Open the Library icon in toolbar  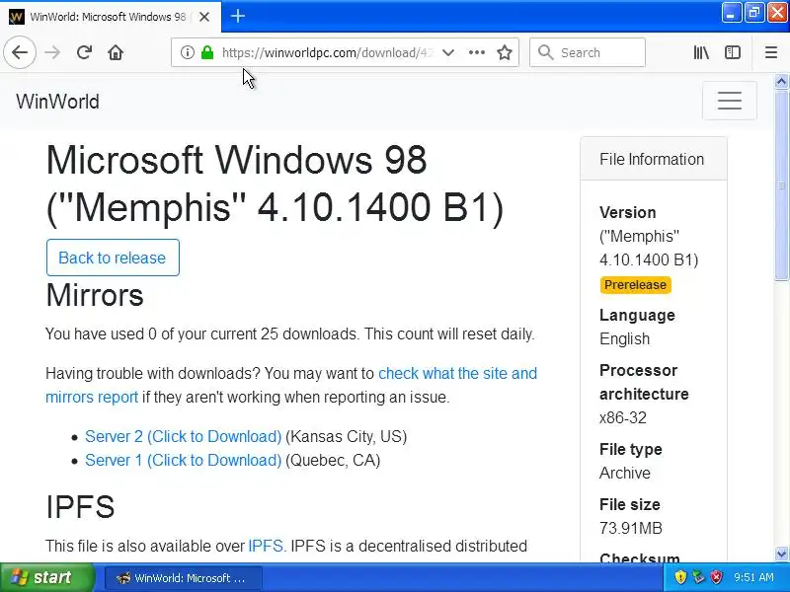click(x=701, y=52)
